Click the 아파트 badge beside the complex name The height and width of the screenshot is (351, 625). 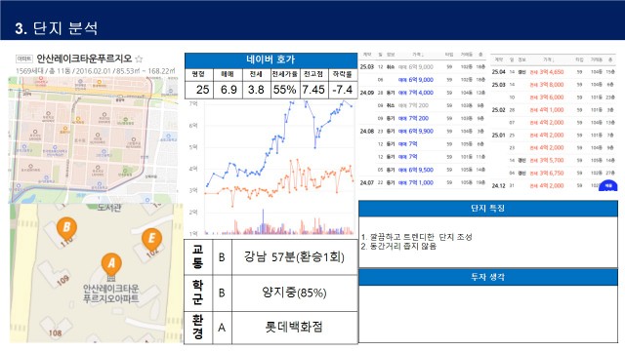24,58
